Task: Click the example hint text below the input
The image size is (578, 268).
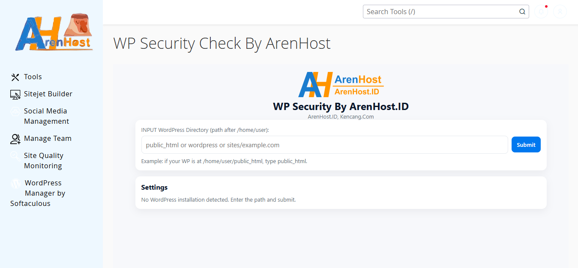Action: [224, 161]
